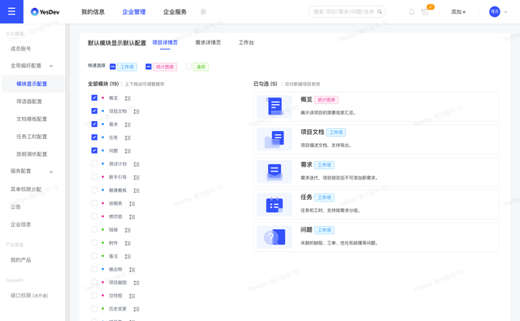
Task: Click the 任务 card calendar icon
Action: pos(275,204)
